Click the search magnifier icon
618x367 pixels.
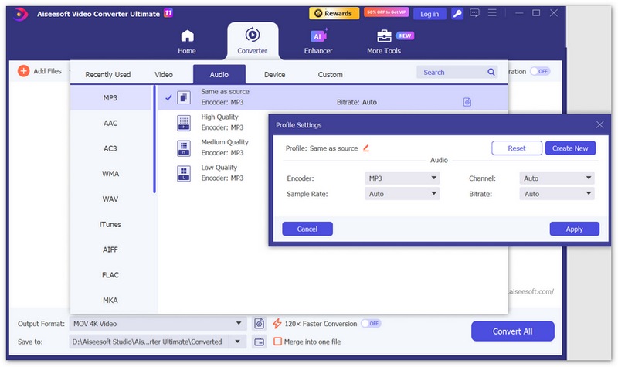[491, 72]
